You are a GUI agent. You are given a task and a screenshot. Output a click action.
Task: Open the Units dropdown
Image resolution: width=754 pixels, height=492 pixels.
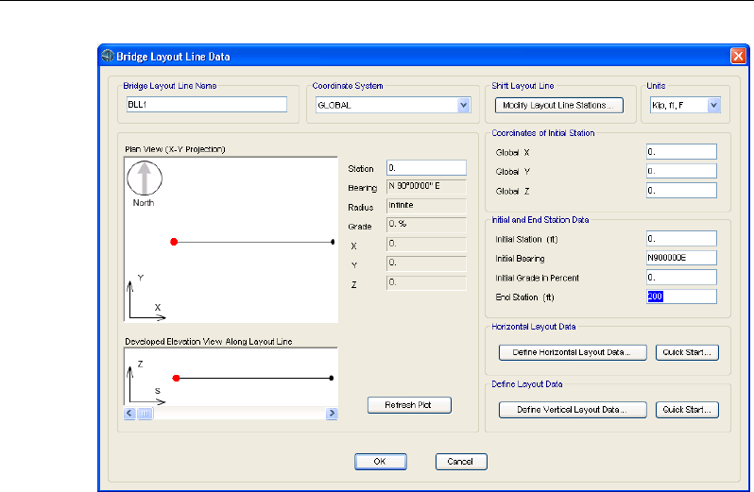[713, 106]
